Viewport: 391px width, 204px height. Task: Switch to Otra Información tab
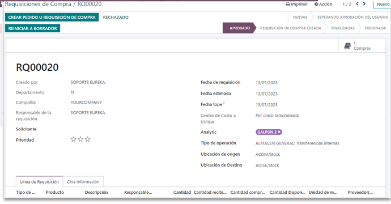tap(83, 182)
